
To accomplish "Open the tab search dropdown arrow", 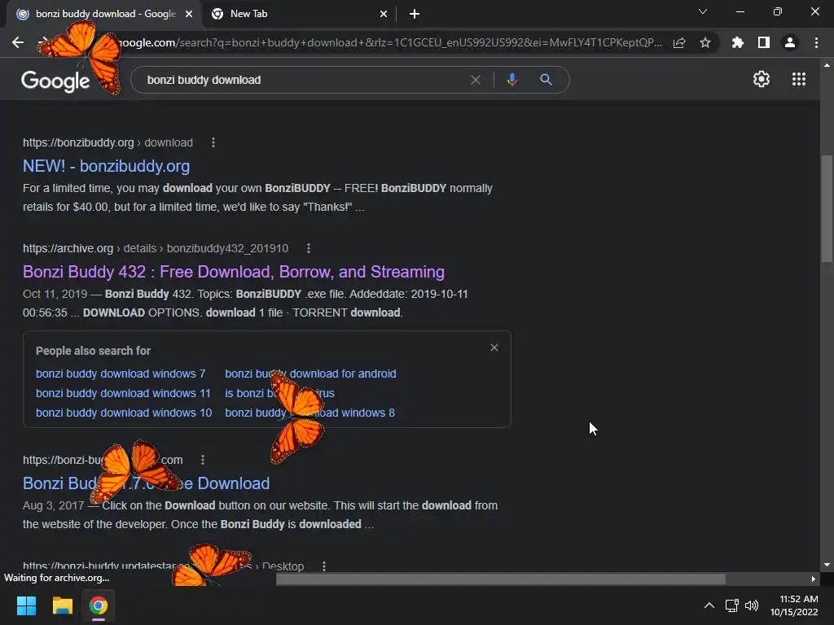I will point(703,11).
